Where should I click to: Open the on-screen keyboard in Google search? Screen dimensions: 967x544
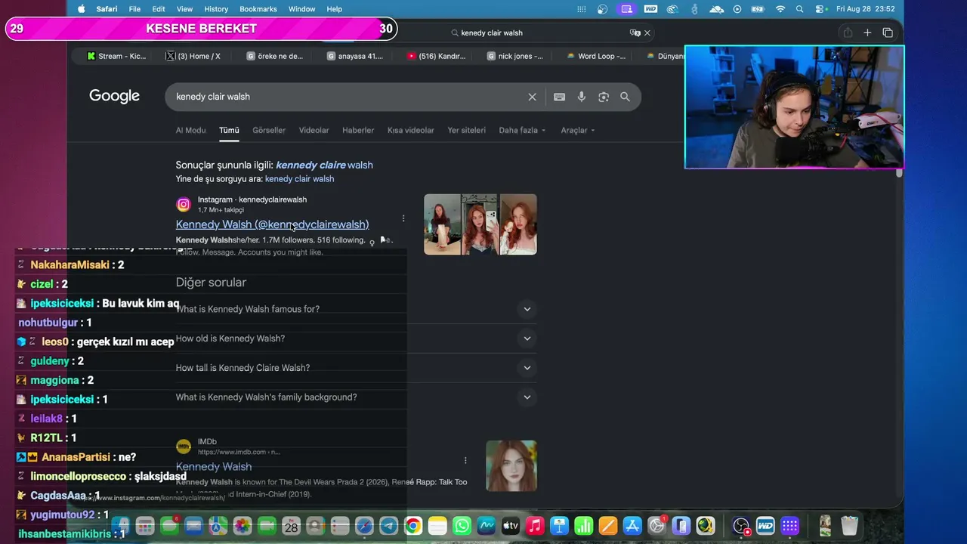[x=559, y=97]
